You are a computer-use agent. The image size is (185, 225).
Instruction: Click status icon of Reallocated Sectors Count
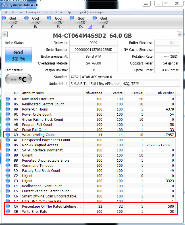(x=8, y=104)
